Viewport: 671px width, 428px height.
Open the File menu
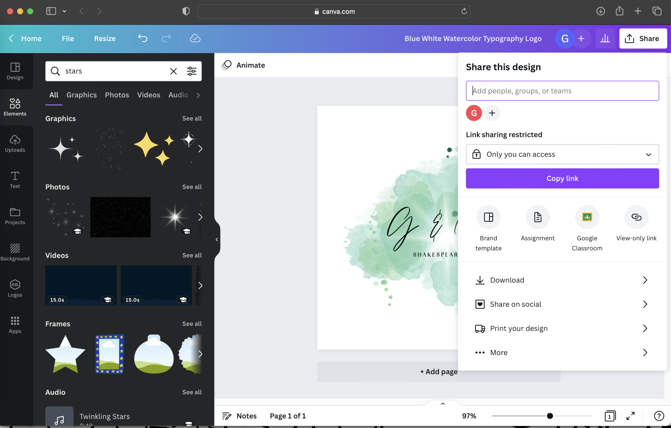pyautogui.click(x=68, y=38)
